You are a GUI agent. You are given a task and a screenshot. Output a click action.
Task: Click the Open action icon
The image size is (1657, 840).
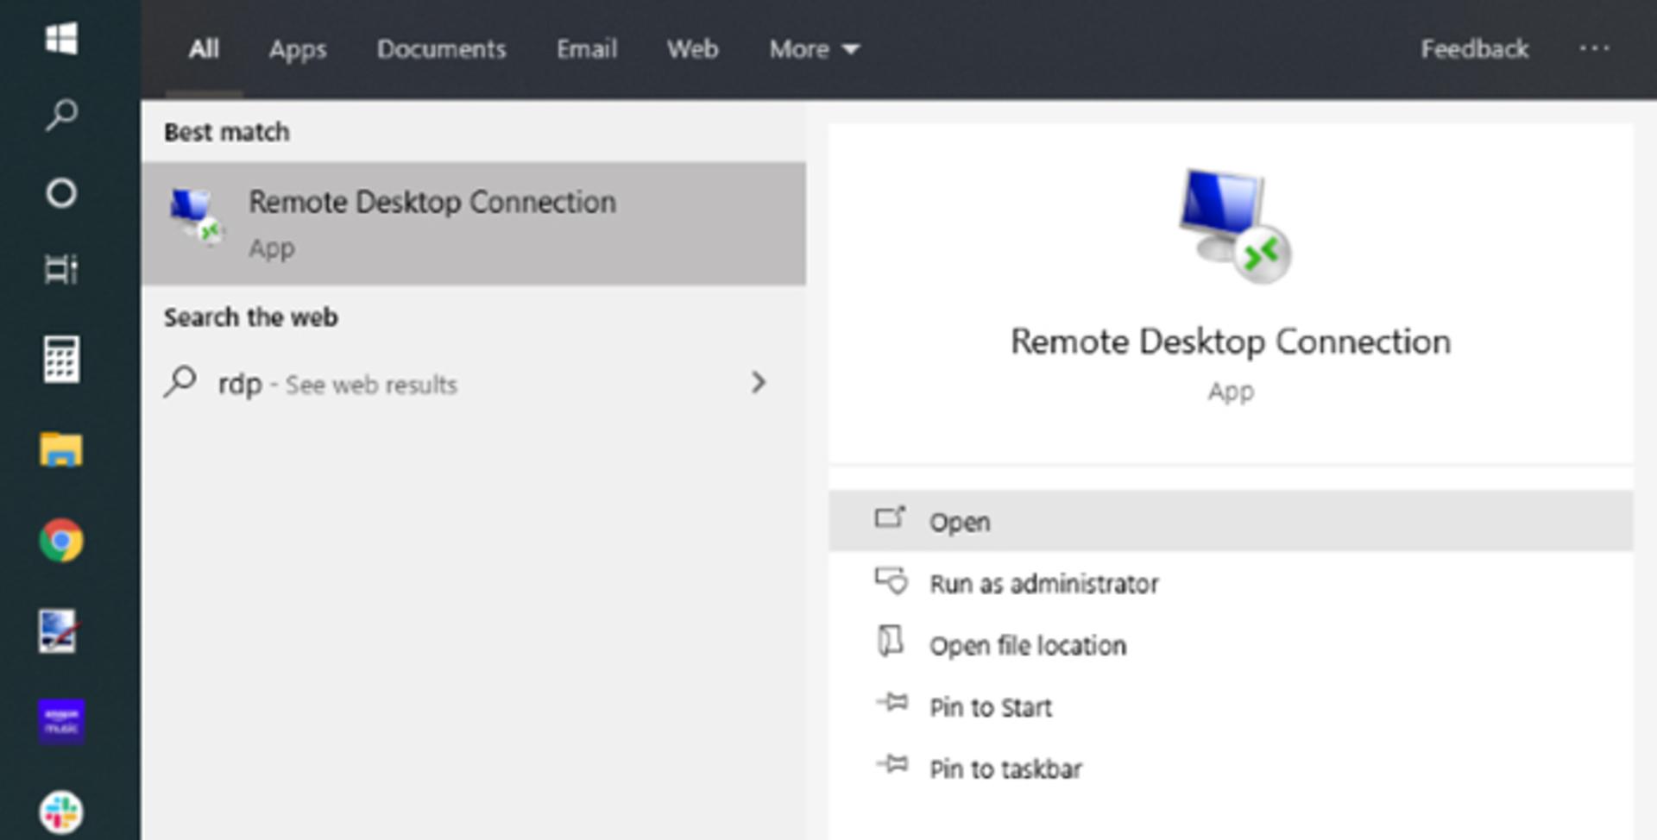tap(890, 517)
